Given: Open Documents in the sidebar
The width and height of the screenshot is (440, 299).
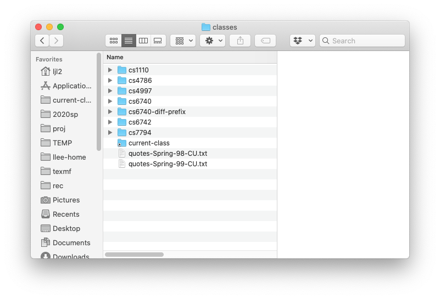Looking at the screenshot, I should pyautogui.click(x=71, y=243).
